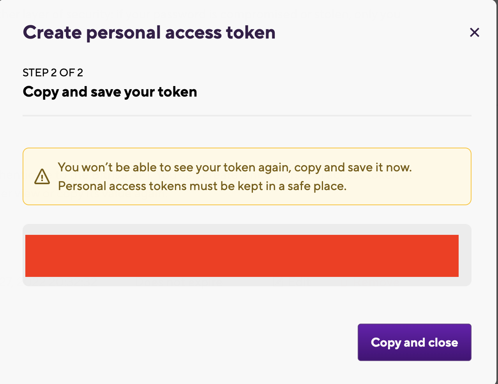This screenshot has width=498, height=384.
Task: Click the "You won't be able to see" warning line
Action: pyautogui.click(x=235, y=167)
